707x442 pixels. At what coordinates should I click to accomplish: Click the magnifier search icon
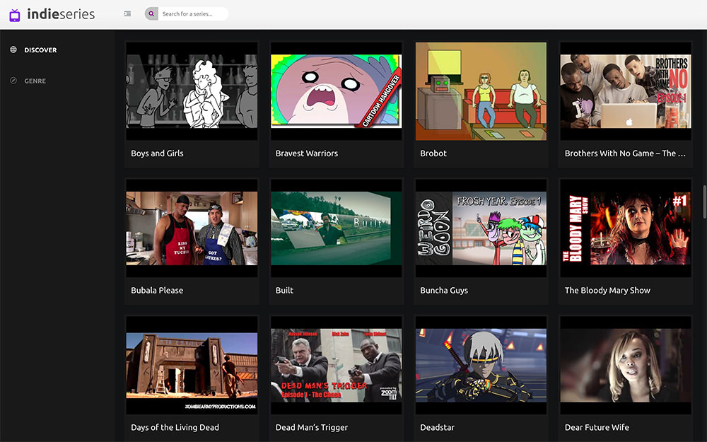[x=151, y=14]
